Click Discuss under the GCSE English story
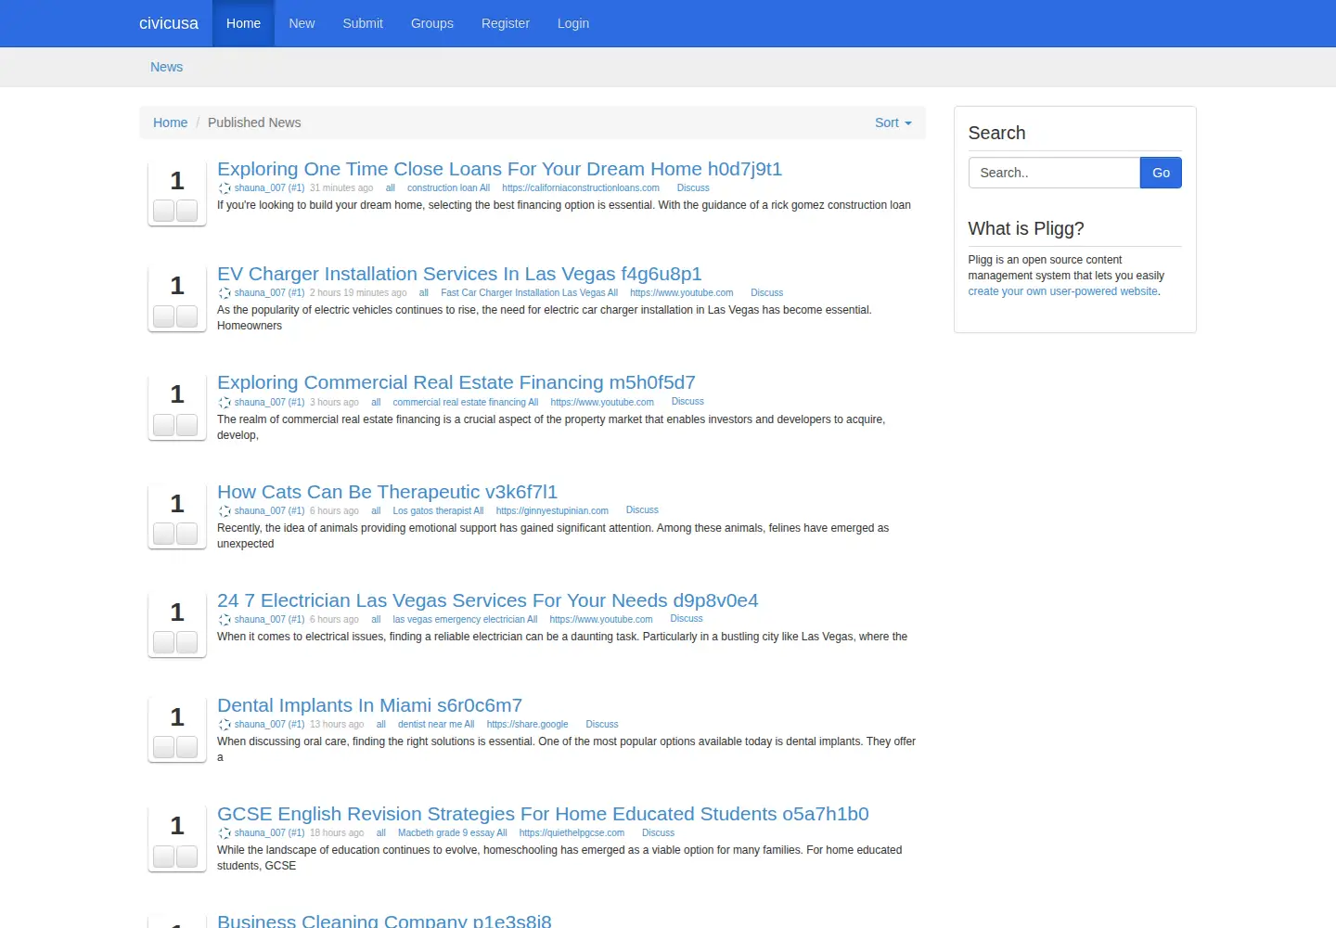Image resolution: width=1336 pixels, height=928 pixels. (x=658, y=833)
